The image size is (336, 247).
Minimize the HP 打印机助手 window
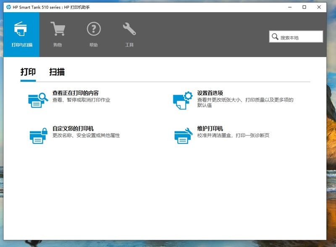pyautogui.click(x=290, y=7)
